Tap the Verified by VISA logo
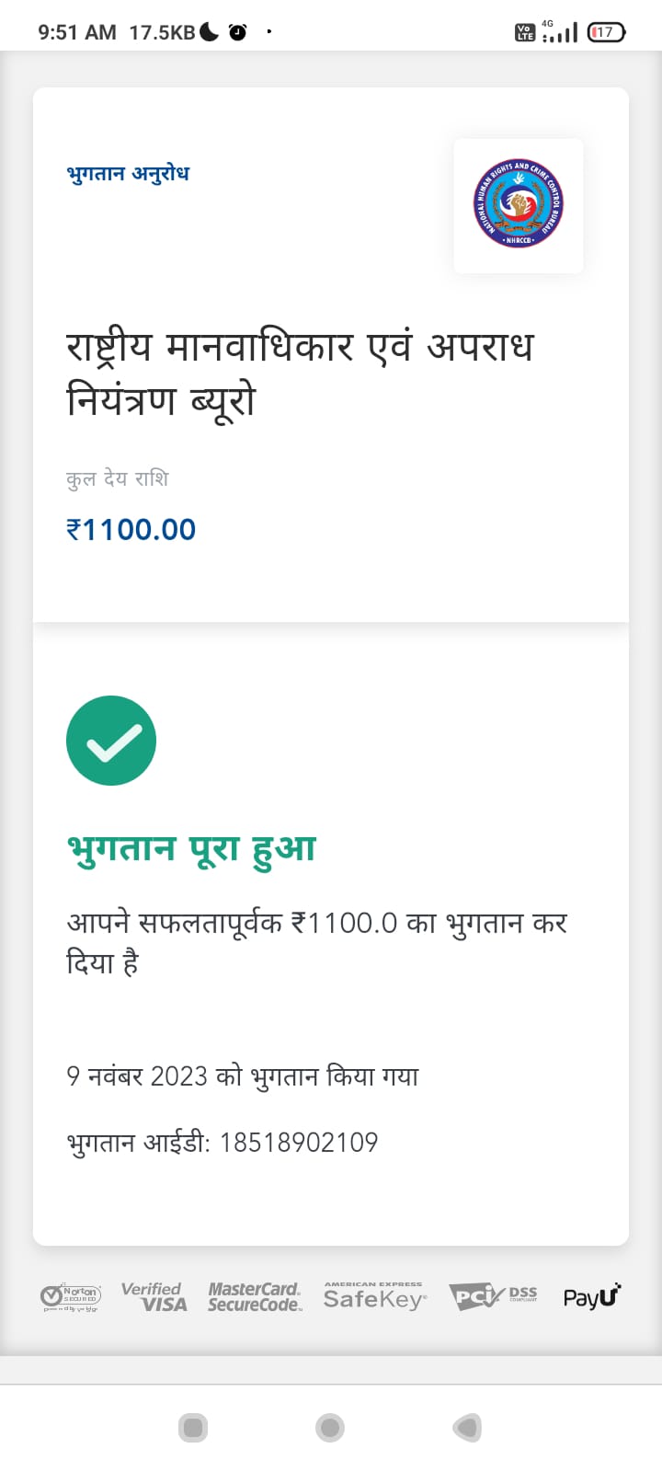The width and height of the screenshot is (662, 1472). [154, 1297]
